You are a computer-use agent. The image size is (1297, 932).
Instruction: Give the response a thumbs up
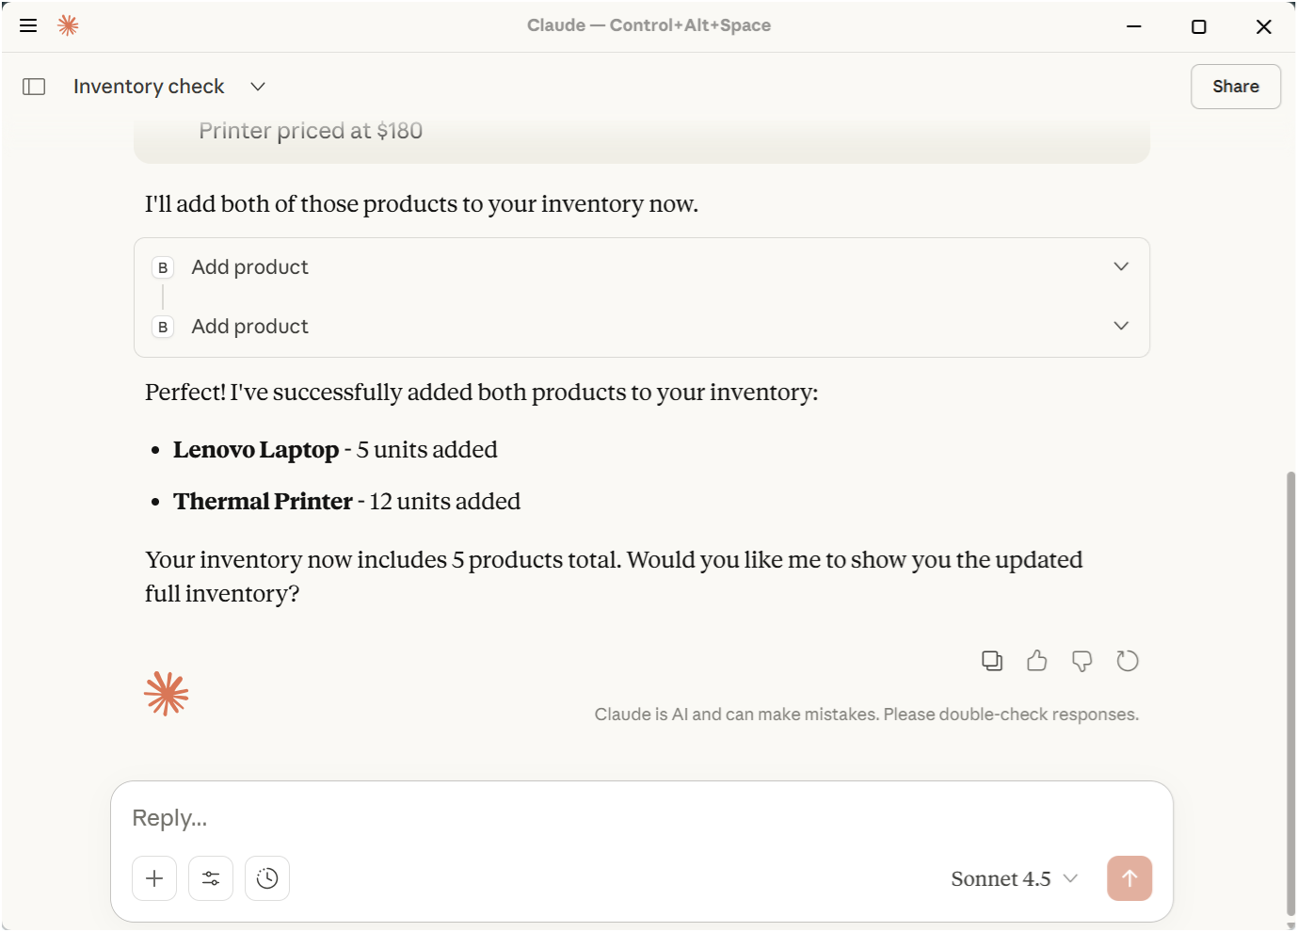(x=1037, y=661)
